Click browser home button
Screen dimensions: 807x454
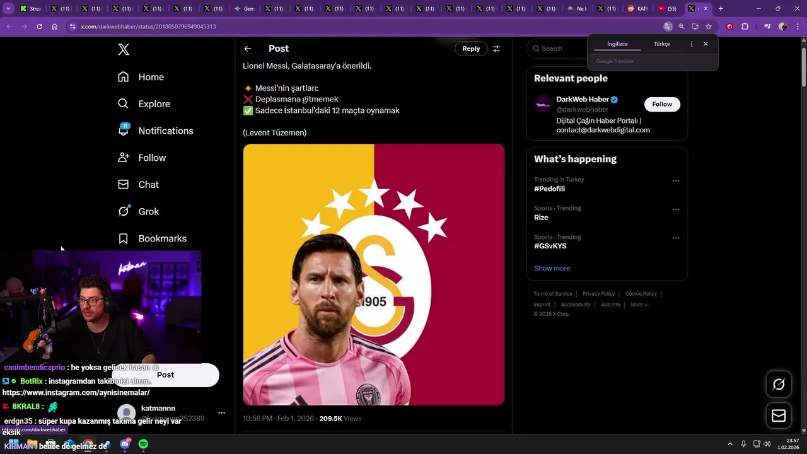point(54,26)
